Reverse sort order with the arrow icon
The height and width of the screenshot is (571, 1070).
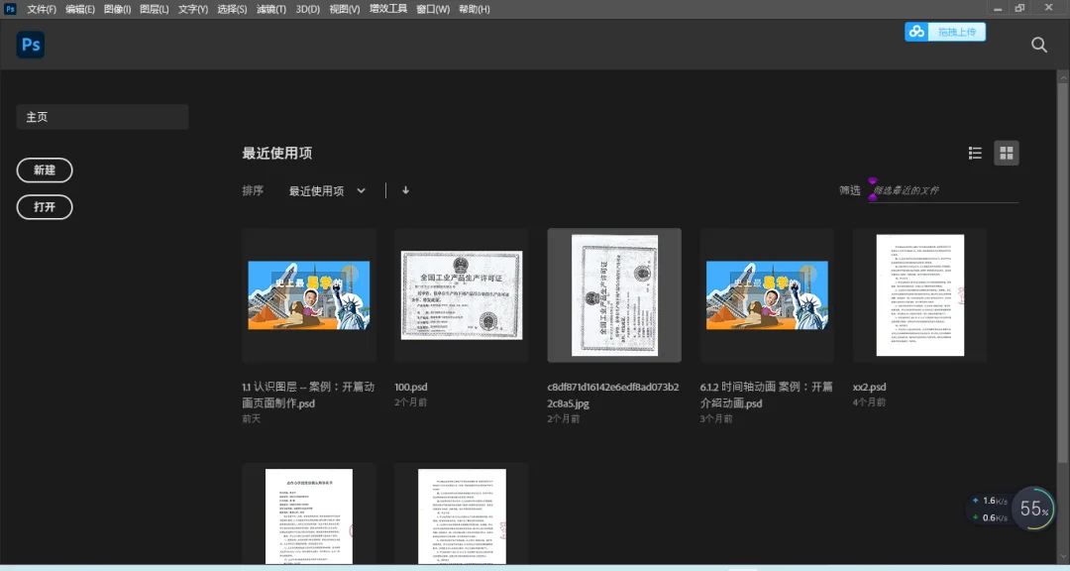click(405, 190)
